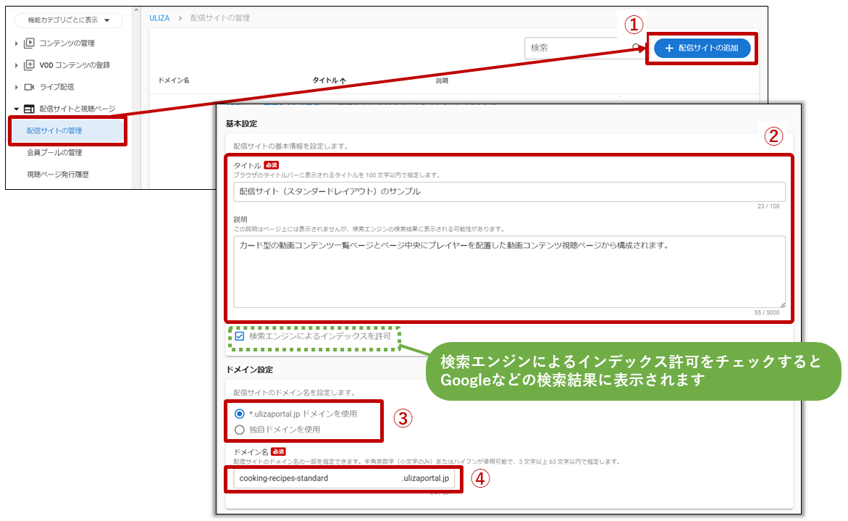This screenshot has height=521, width=848.
Task: Click the ドメイン名 input containing cooking-recipes-standard
Action: 319,478
